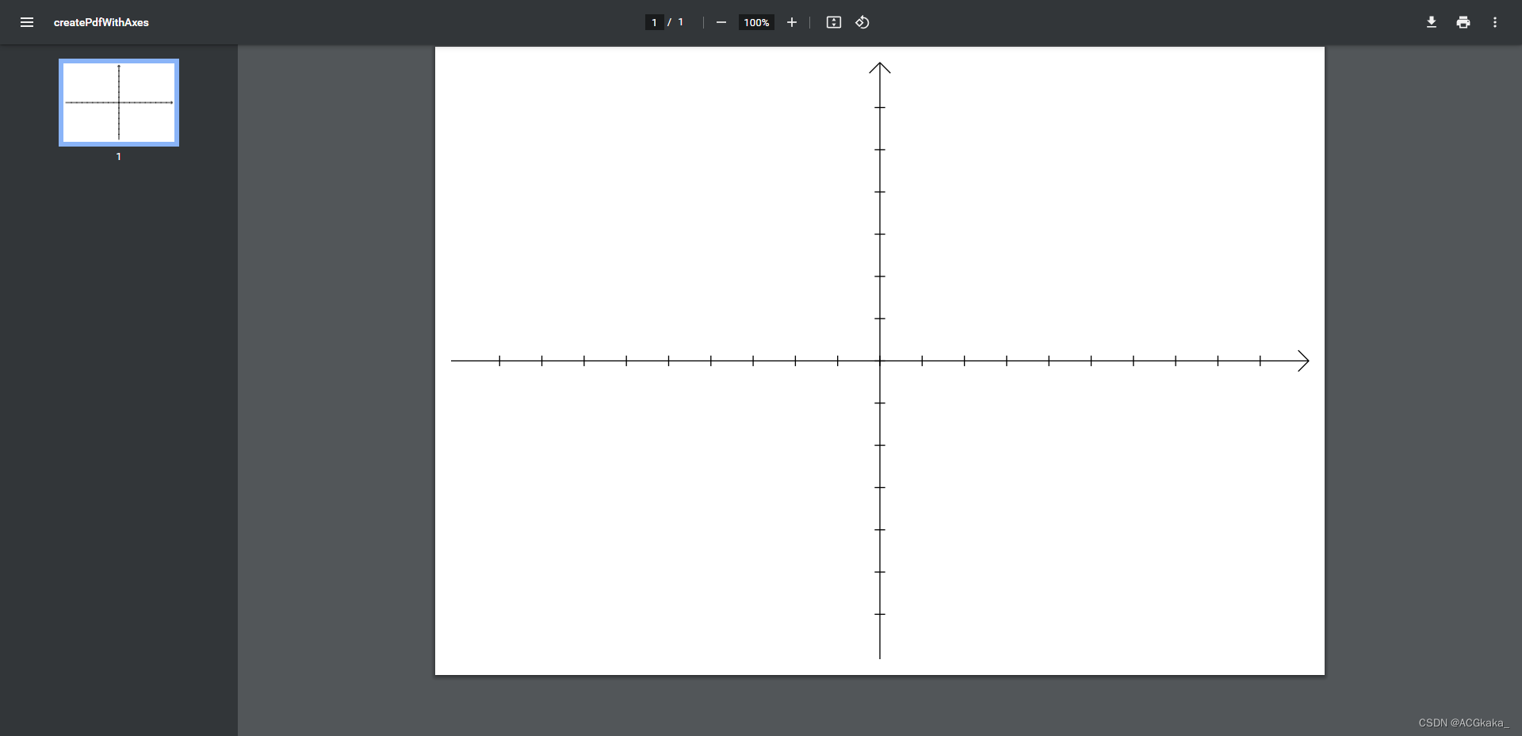Click the page label 1 under thumbnail
This screenshot has width=1522, height=736.
[119, 157]
